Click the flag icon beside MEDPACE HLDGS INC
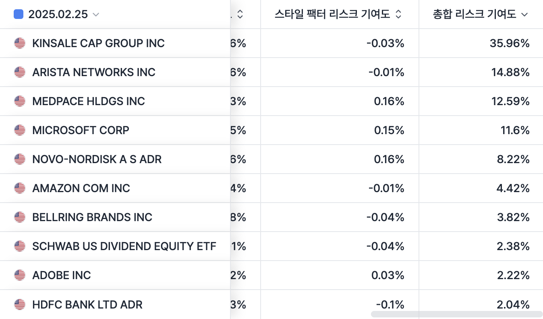 coord(19,101)
